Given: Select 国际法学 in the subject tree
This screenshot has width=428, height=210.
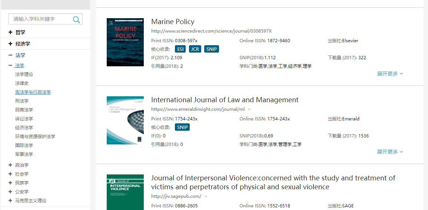Looking at the screenshot, I should (x=24, y=145).
